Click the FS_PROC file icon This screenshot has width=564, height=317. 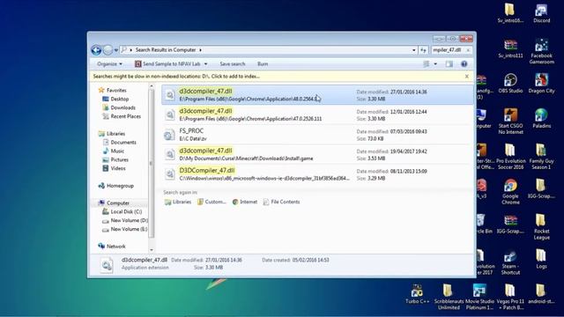pyautogui.click(x=169, y=135)
